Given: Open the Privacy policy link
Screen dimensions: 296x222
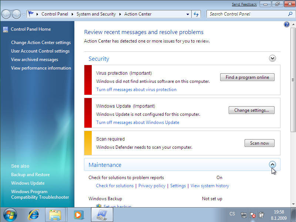Looking at the screenshot, I should 152,186.
